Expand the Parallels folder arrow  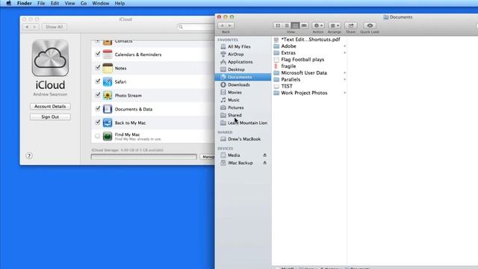tap(345, 80)
